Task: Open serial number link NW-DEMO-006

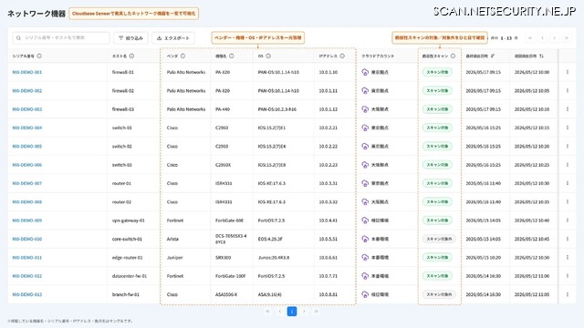Action: pyautogui.click(x=27, y=165)
